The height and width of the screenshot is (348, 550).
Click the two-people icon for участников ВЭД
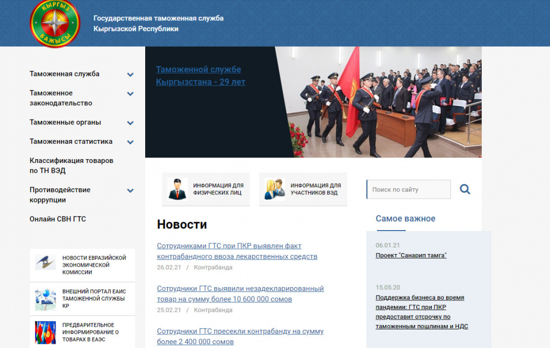coord(274,189)
